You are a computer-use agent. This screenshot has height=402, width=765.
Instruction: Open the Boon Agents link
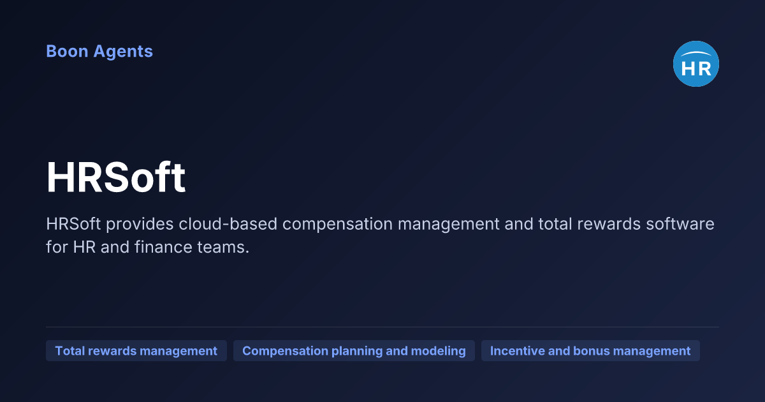point(99,51)
